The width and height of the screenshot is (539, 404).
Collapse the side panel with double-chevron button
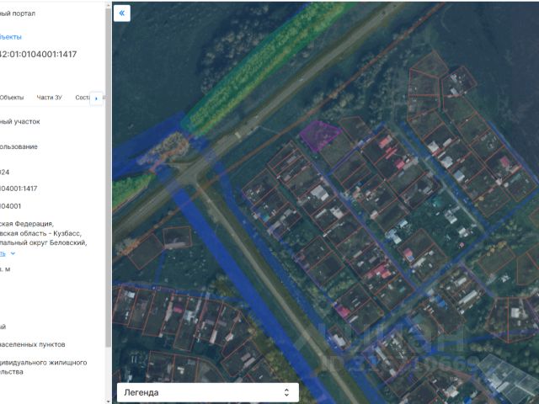point(121,13)
